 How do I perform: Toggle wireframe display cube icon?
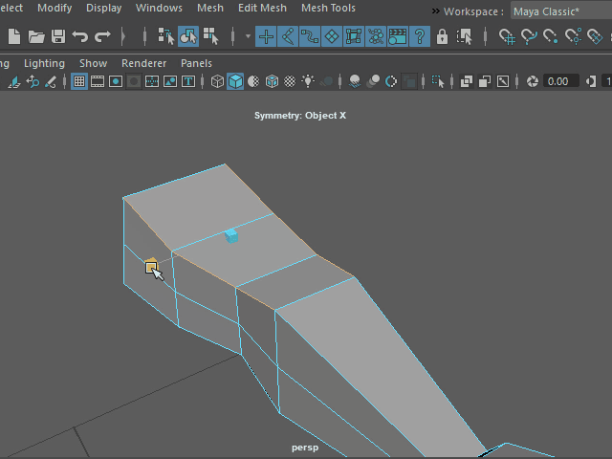tap(217, 81)
